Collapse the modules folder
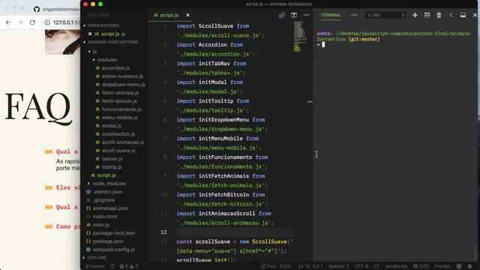The image size is (480, 270). pos(105,60)
